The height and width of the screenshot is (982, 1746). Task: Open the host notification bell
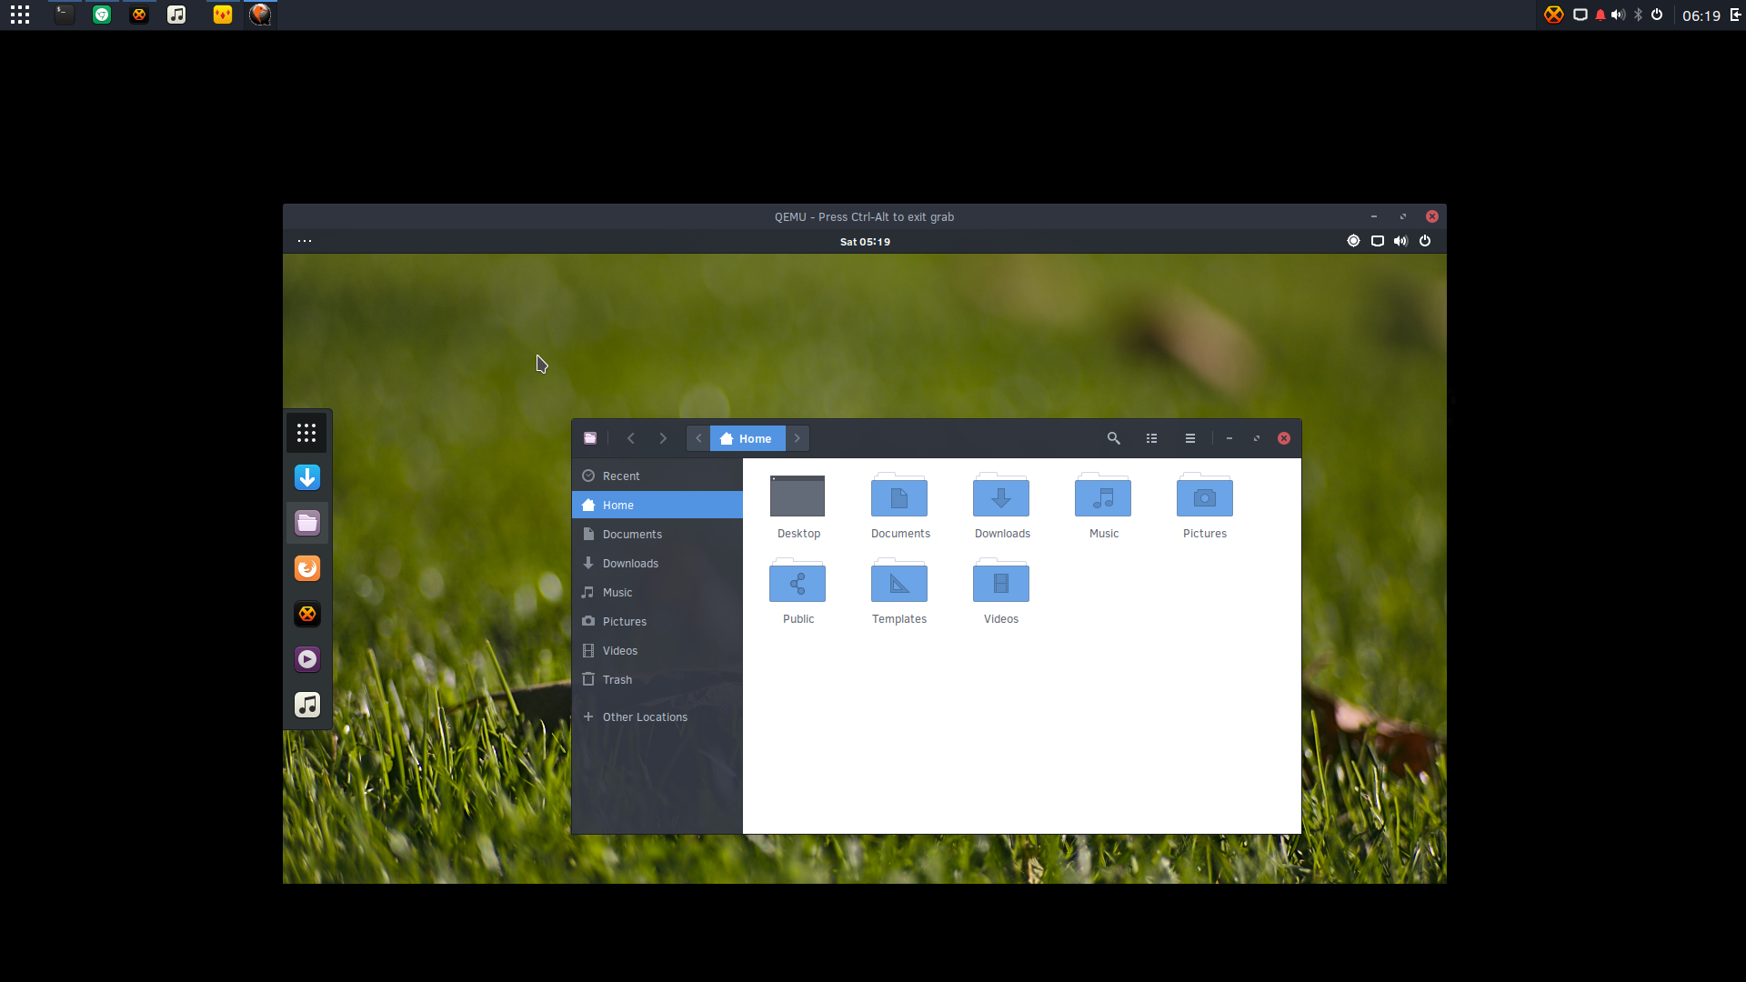(1600, 15)
